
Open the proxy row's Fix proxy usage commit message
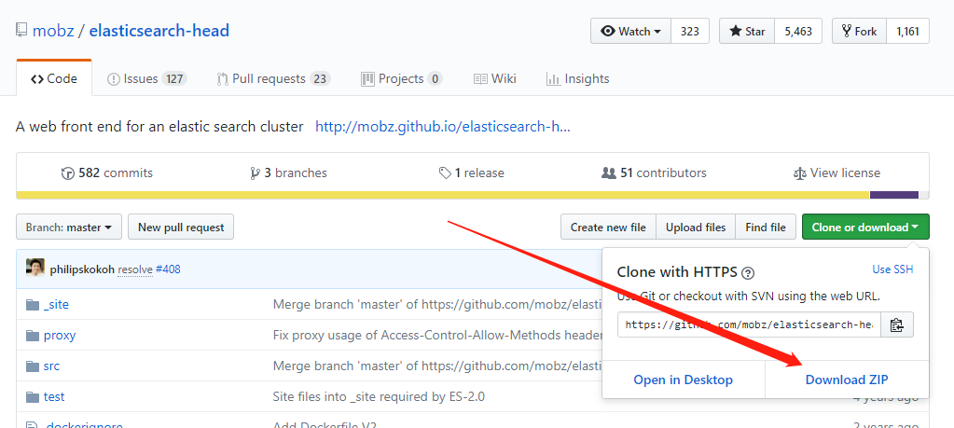[x=437, y=335]
